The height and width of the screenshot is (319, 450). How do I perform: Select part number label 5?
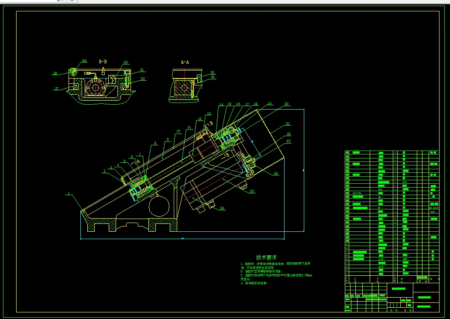click(125, 161)
